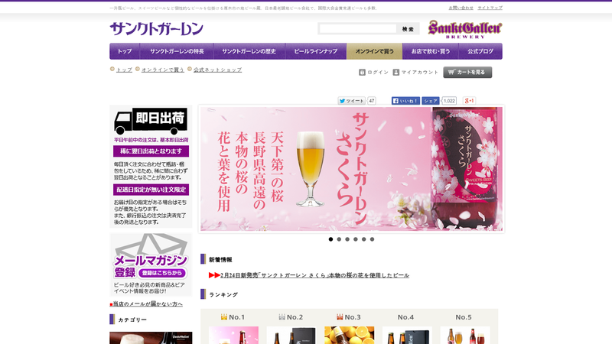Viewport: 612px width, 344px height.
Task: Open サイトマップ link in header
Action: pos(490,8)
